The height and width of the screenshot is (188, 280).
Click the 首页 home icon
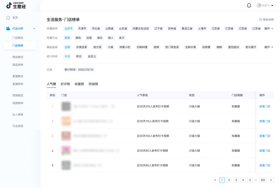[x=8, y=18]
